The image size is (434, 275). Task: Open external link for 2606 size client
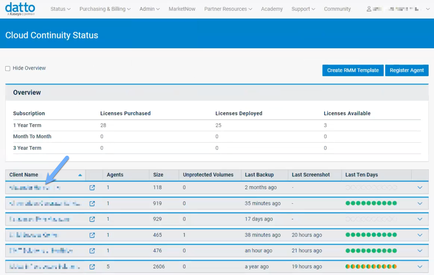[x=92, y=267]
